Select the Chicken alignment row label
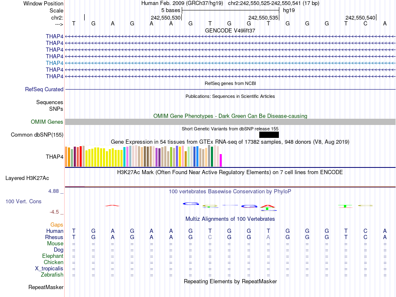 pyautogui.click(x=53, y=262)
